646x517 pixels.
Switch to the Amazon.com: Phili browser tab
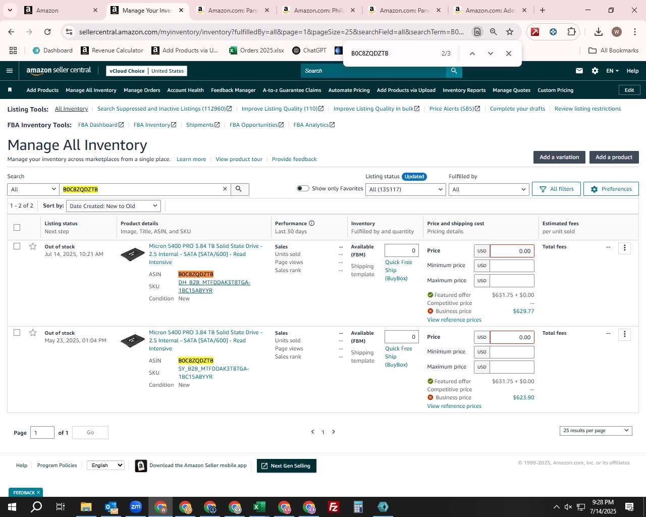coord(319,10)
